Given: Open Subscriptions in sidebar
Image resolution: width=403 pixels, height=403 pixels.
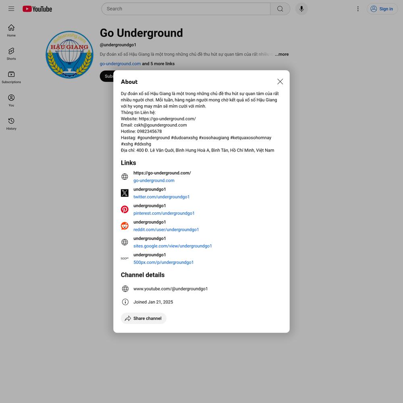Looking at the screenshot, I should [11, 77].
